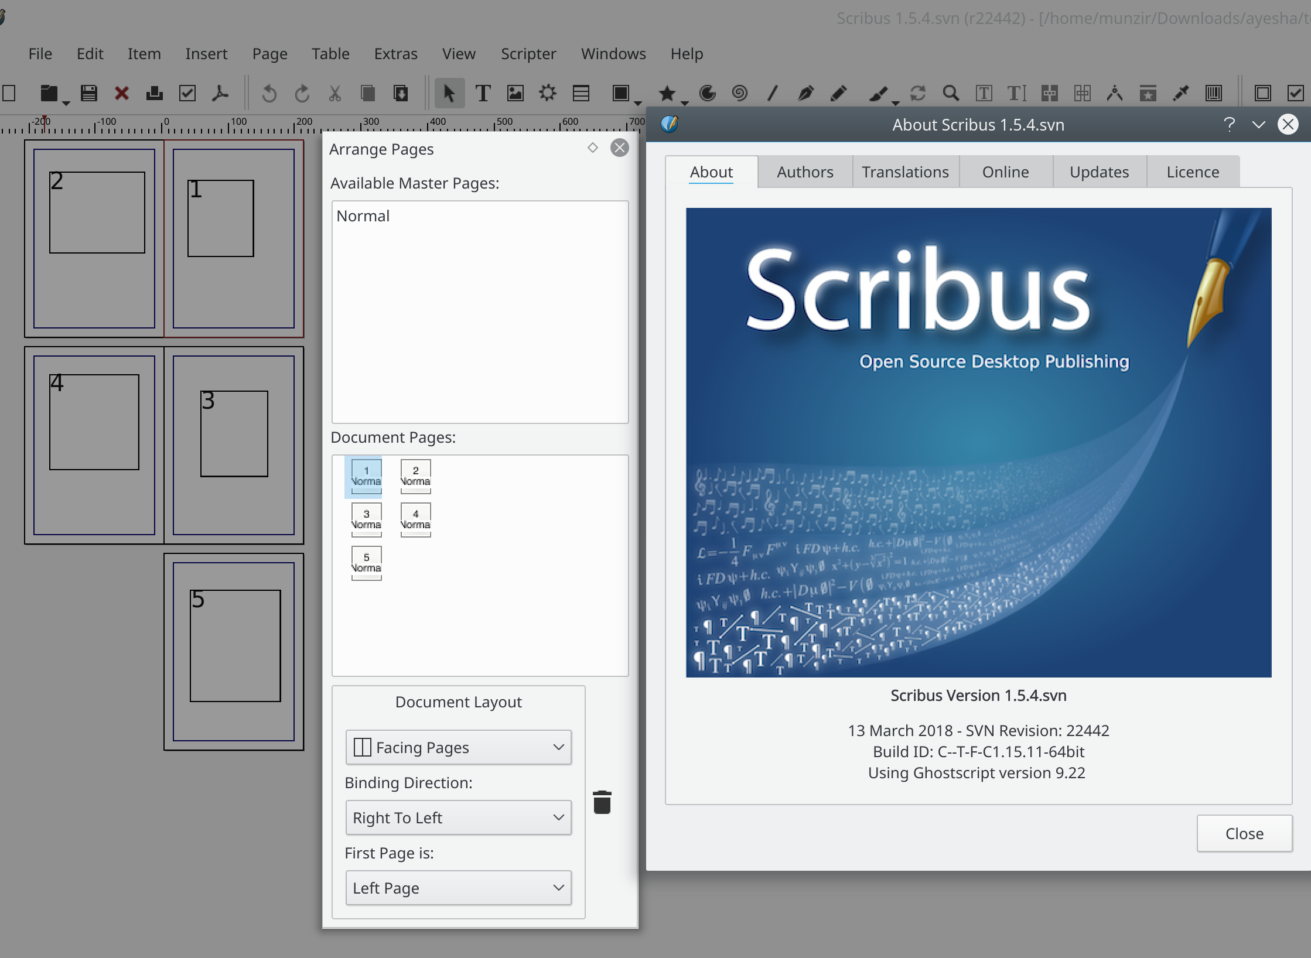Open the Licence tab

point(1192,172)
